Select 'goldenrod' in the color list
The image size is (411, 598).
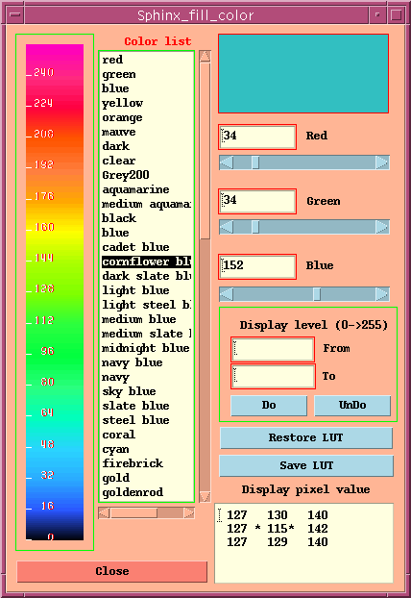point(146,493)
